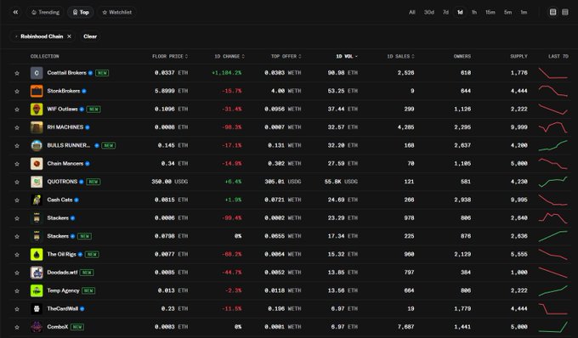578x338 pixels.
Task: Switch to the Trending tab
Action: coord(45,12)
